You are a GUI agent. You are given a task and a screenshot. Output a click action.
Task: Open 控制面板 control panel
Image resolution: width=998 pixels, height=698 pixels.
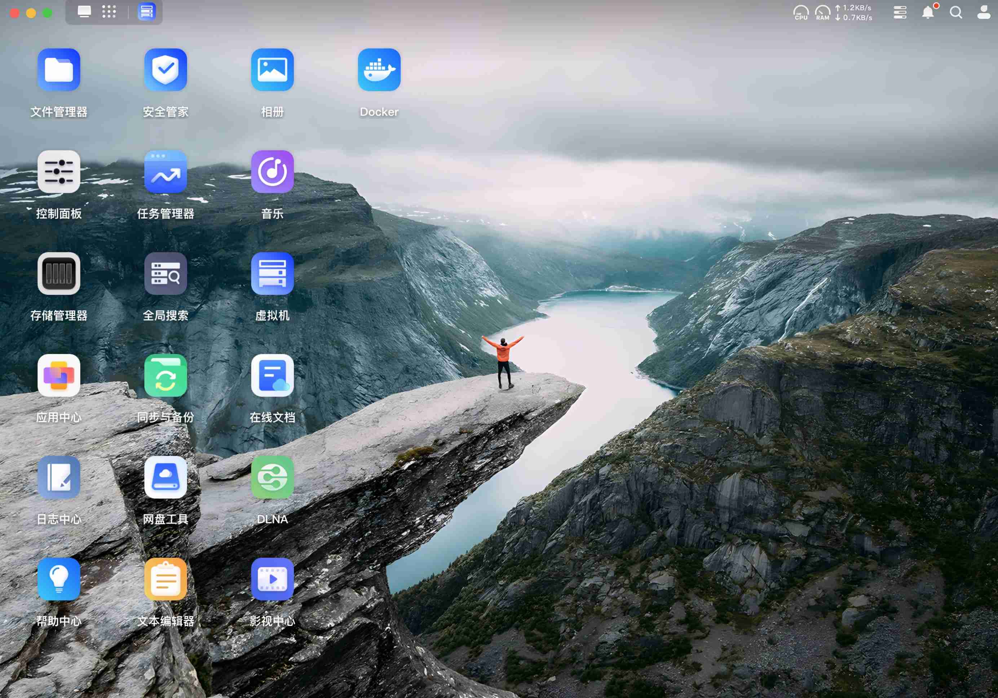pyautogui.click(x=59, y=172)
